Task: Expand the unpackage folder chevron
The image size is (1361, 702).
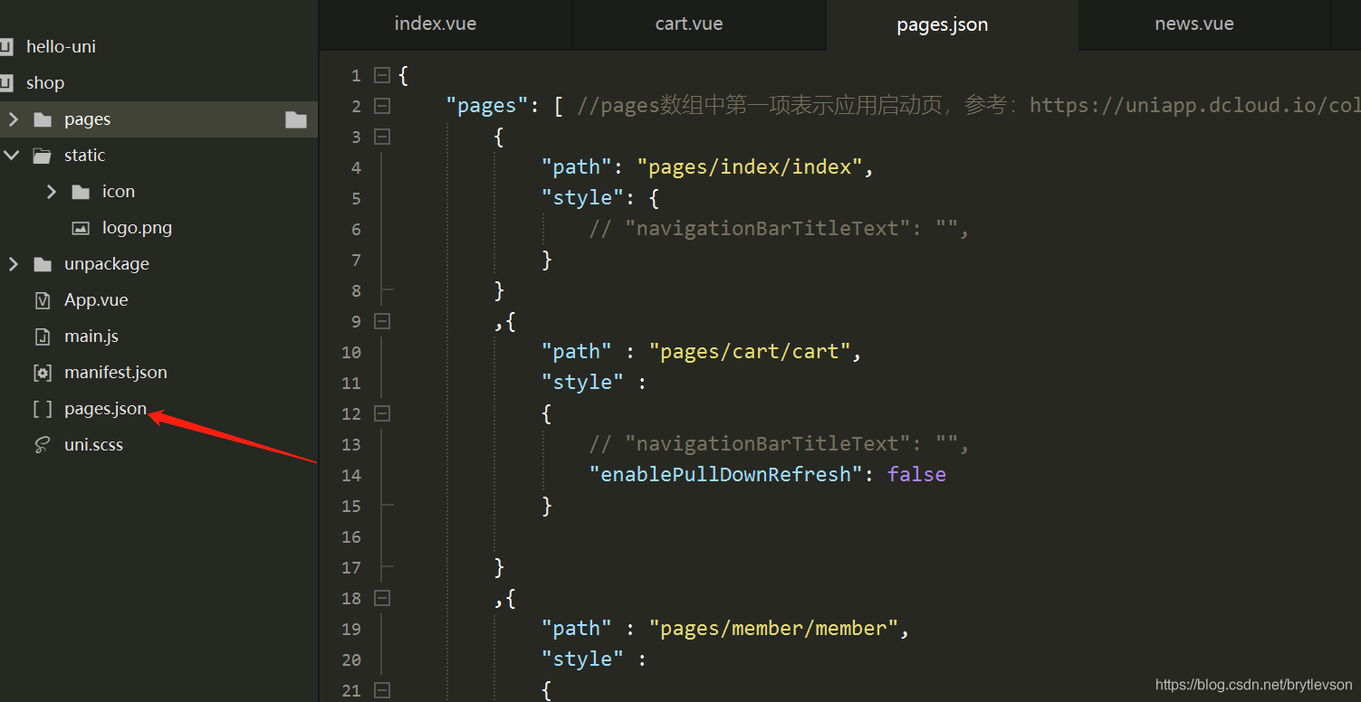Action: click(x=13, y=264)
